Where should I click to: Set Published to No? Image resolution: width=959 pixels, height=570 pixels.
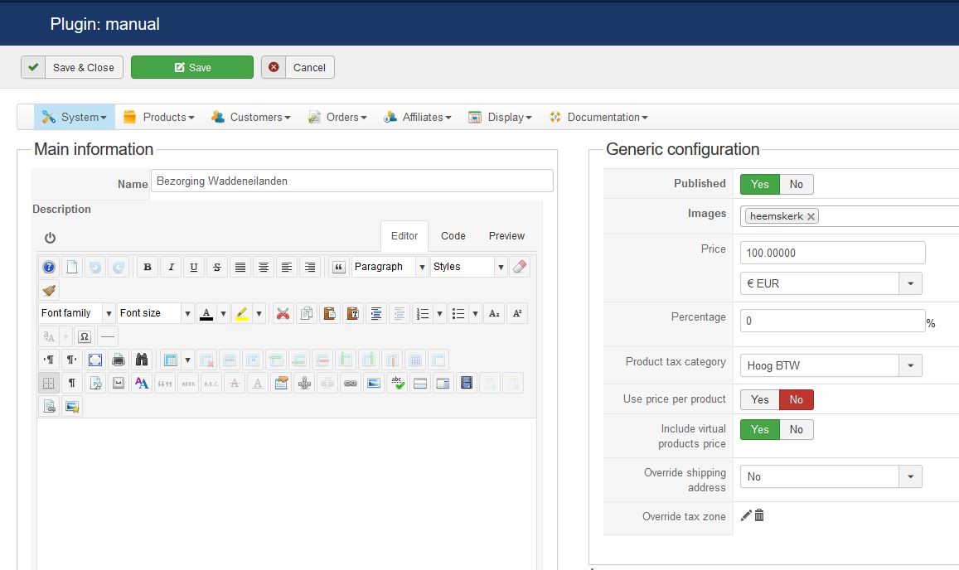796,184
